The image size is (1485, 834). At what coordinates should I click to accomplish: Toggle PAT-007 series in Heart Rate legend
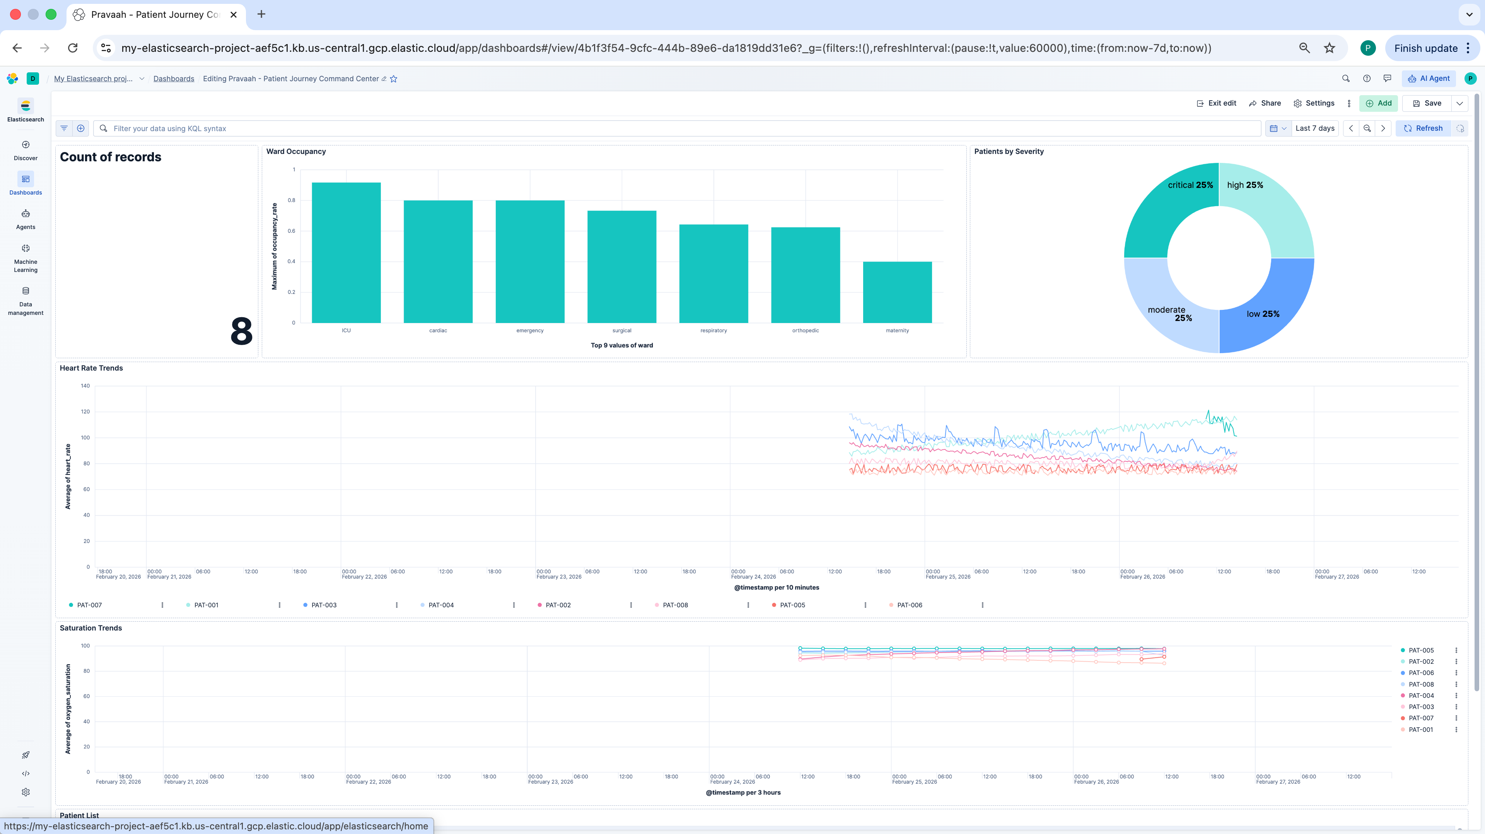[x=89, y=605]
